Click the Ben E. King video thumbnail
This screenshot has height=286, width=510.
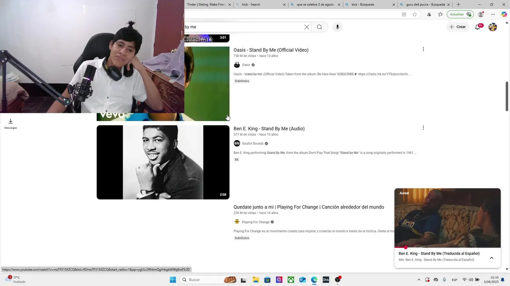163,162
